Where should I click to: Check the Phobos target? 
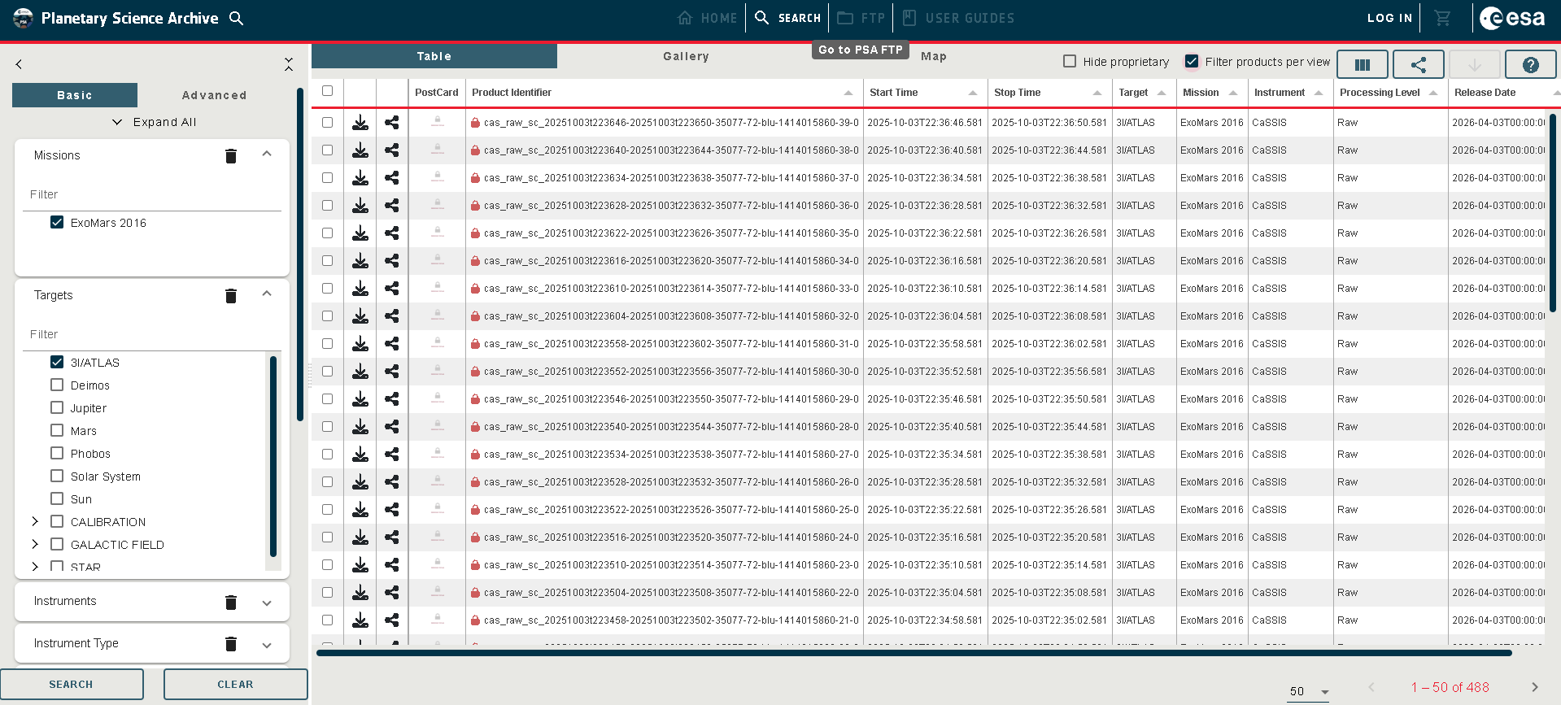[57, 453]
